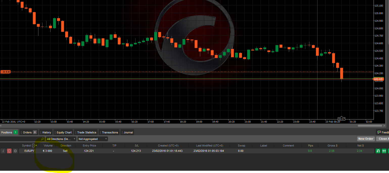Click the Symbol column count badge
Image resolution: width=389 pixels, height=173 pixels.
click(33, 146)
